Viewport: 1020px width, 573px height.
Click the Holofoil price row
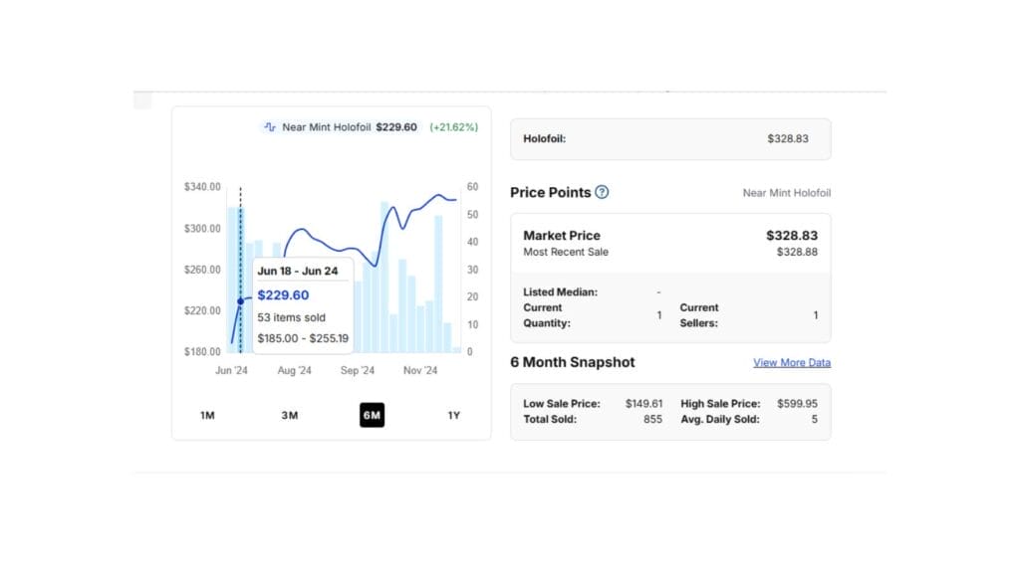click(x=669, y=139)
